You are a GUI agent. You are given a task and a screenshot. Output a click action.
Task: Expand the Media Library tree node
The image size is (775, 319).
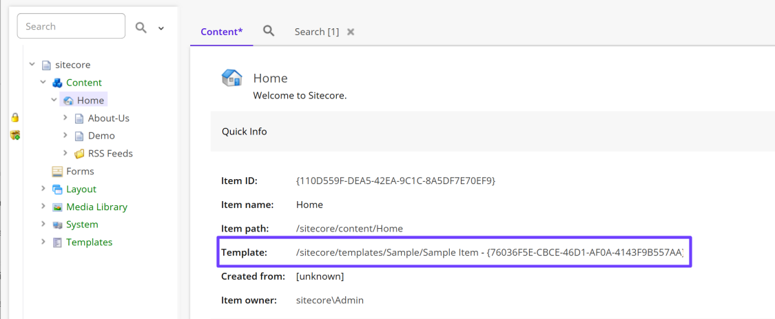pos(43,206)
